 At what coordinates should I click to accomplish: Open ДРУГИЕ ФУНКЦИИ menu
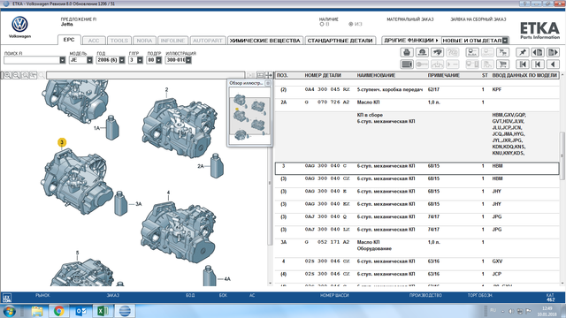pyautogui.click(x=411, y=41)
